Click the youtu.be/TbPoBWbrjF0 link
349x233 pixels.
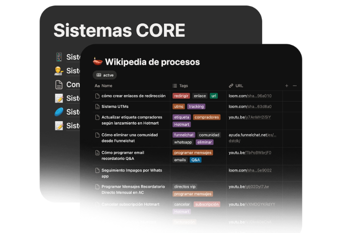250,152
